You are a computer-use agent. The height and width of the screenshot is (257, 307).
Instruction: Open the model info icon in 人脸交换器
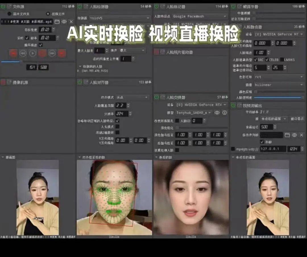point(225,112)
